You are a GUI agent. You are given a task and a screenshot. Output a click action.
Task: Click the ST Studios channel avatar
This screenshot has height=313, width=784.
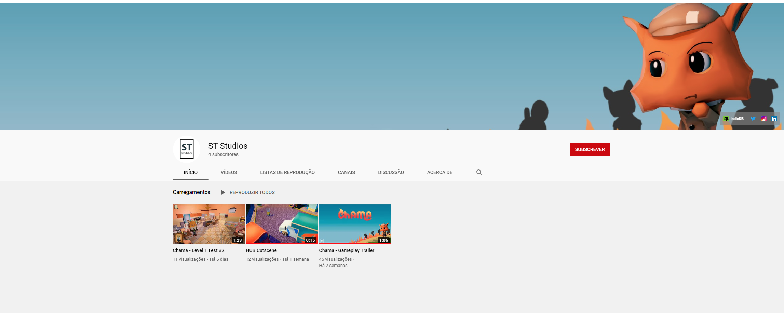pos(187,149)
